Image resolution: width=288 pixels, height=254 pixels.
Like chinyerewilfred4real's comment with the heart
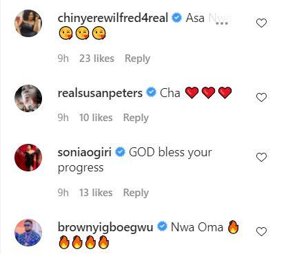point(261,23)
